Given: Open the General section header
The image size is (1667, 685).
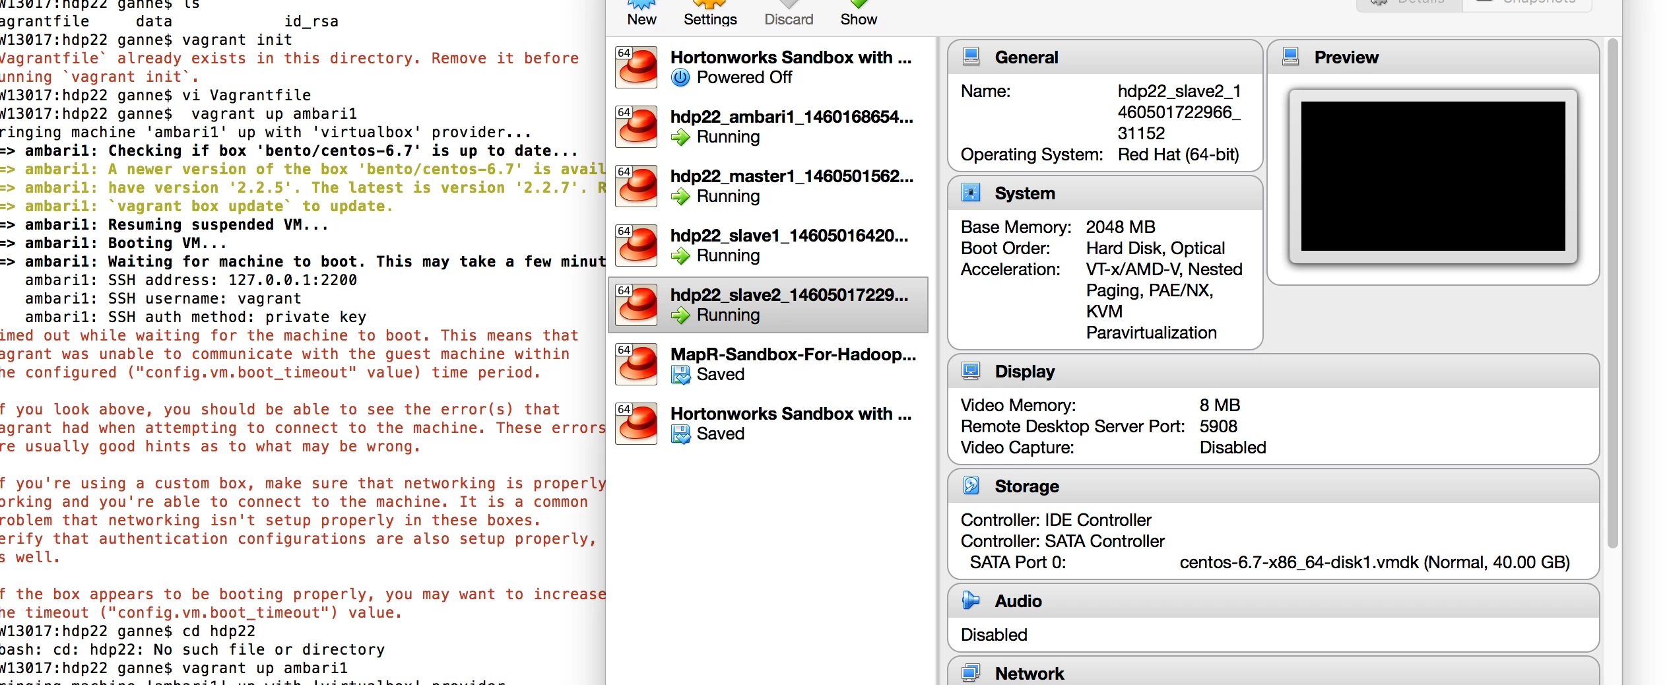Looking at the screenshot, I should [1105, 57].
